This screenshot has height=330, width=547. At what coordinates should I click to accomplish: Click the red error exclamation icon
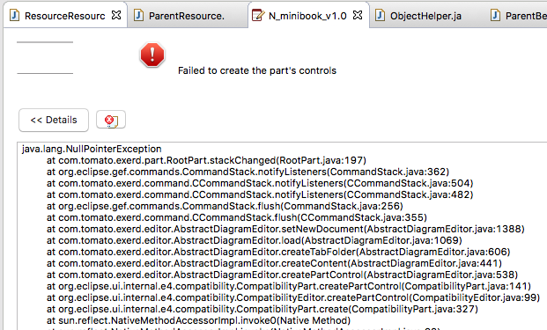point(152,55)
